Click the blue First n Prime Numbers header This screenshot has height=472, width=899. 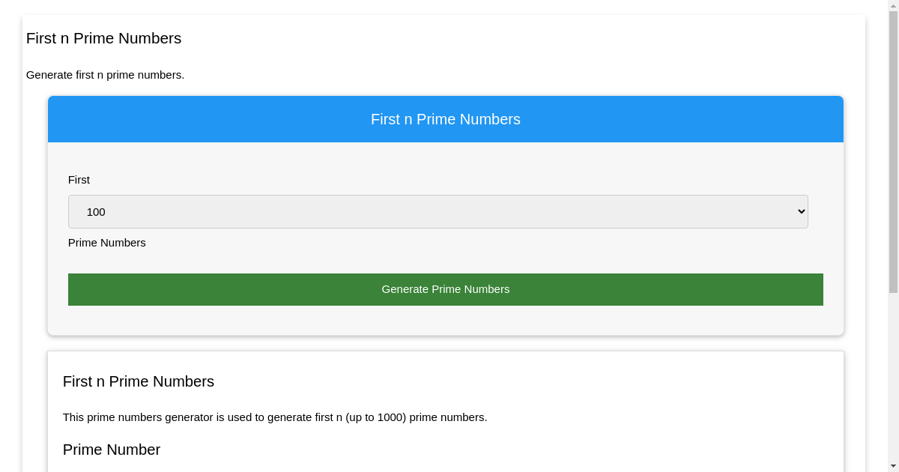pos(445,119)
